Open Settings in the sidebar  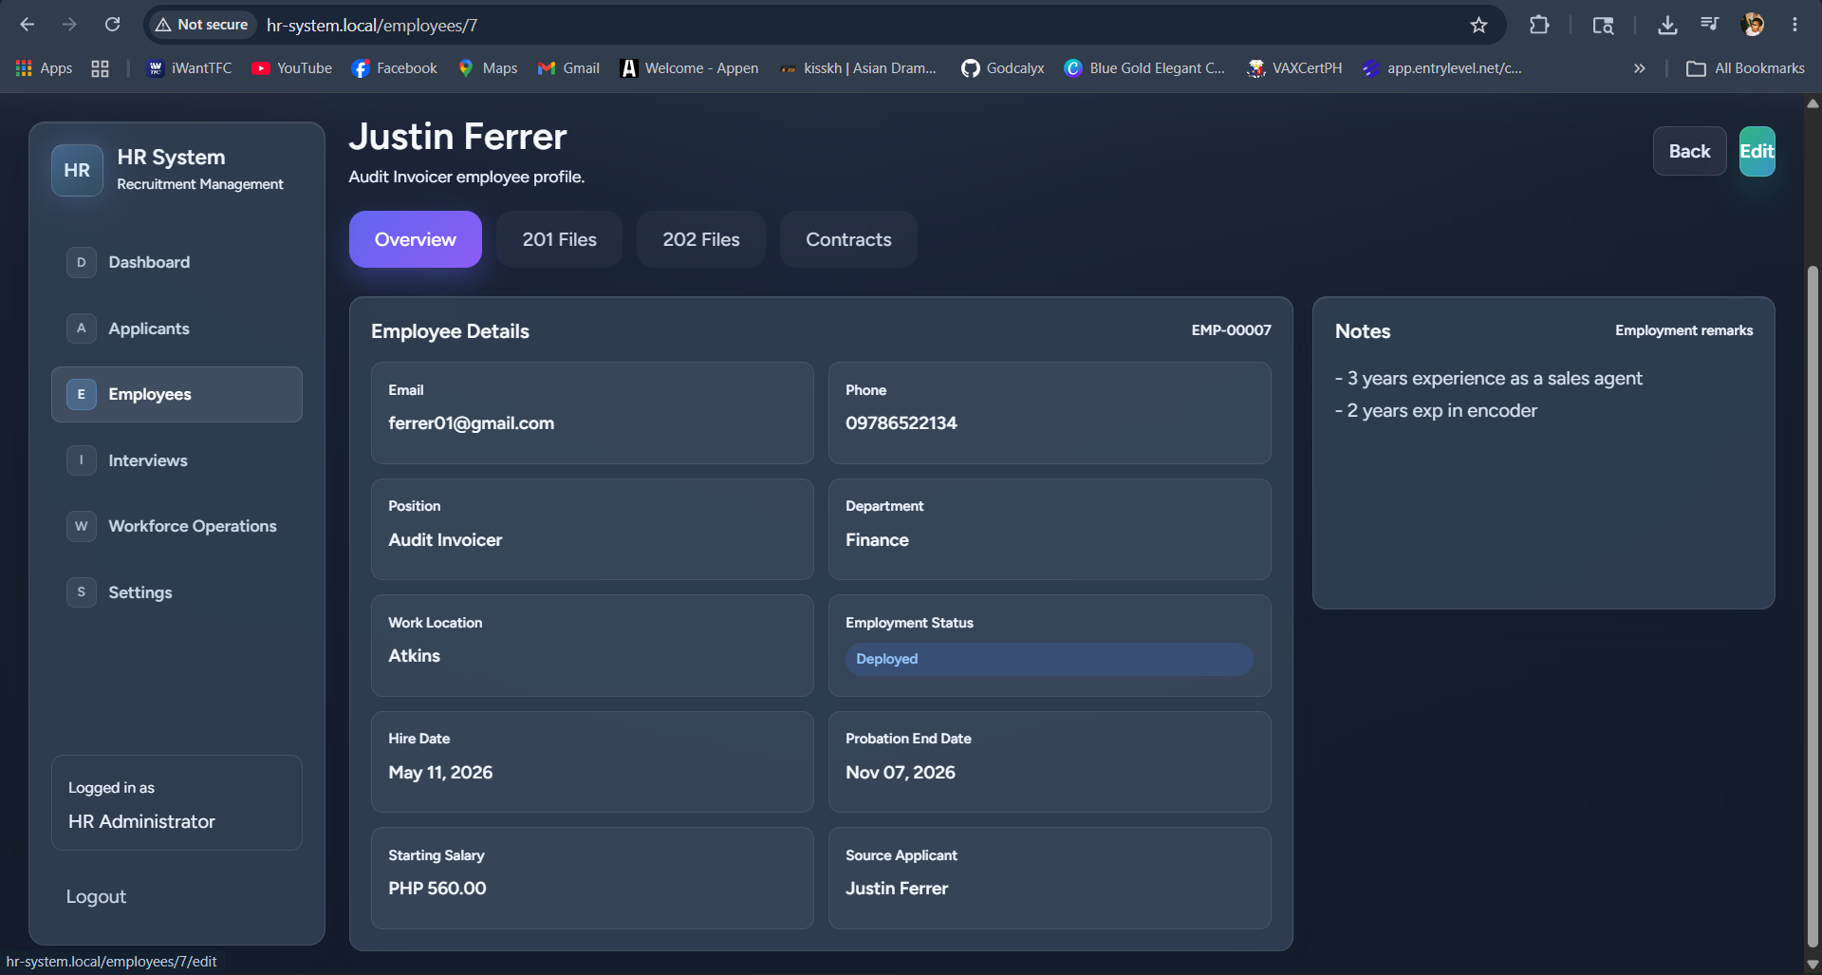point(177,592)
